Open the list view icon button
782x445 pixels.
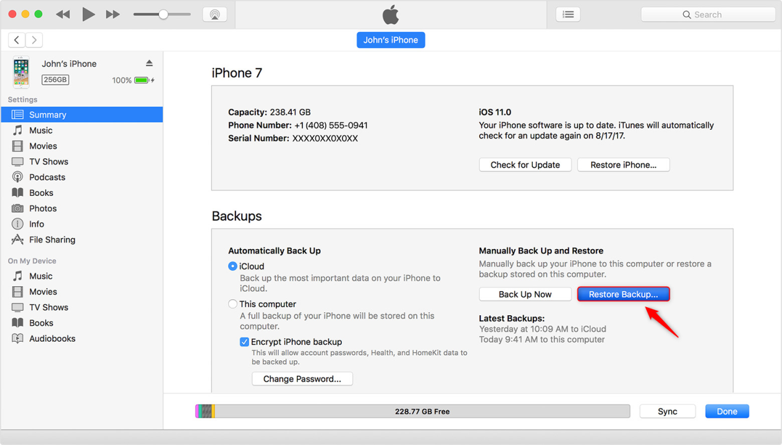click(567, 14)
